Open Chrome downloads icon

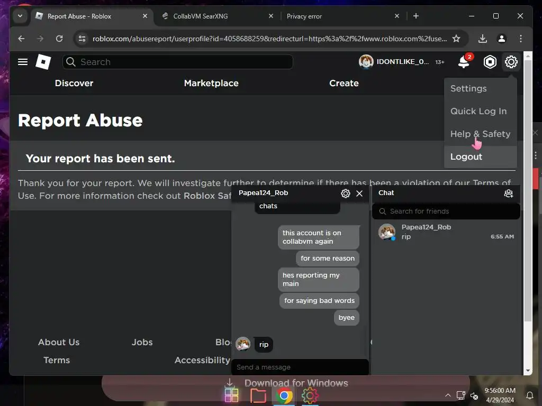(x=483, y=38)
